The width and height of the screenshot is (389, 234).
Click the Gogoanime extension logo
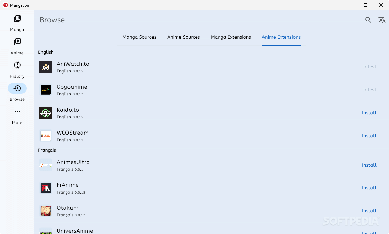(x=46, y=90)
